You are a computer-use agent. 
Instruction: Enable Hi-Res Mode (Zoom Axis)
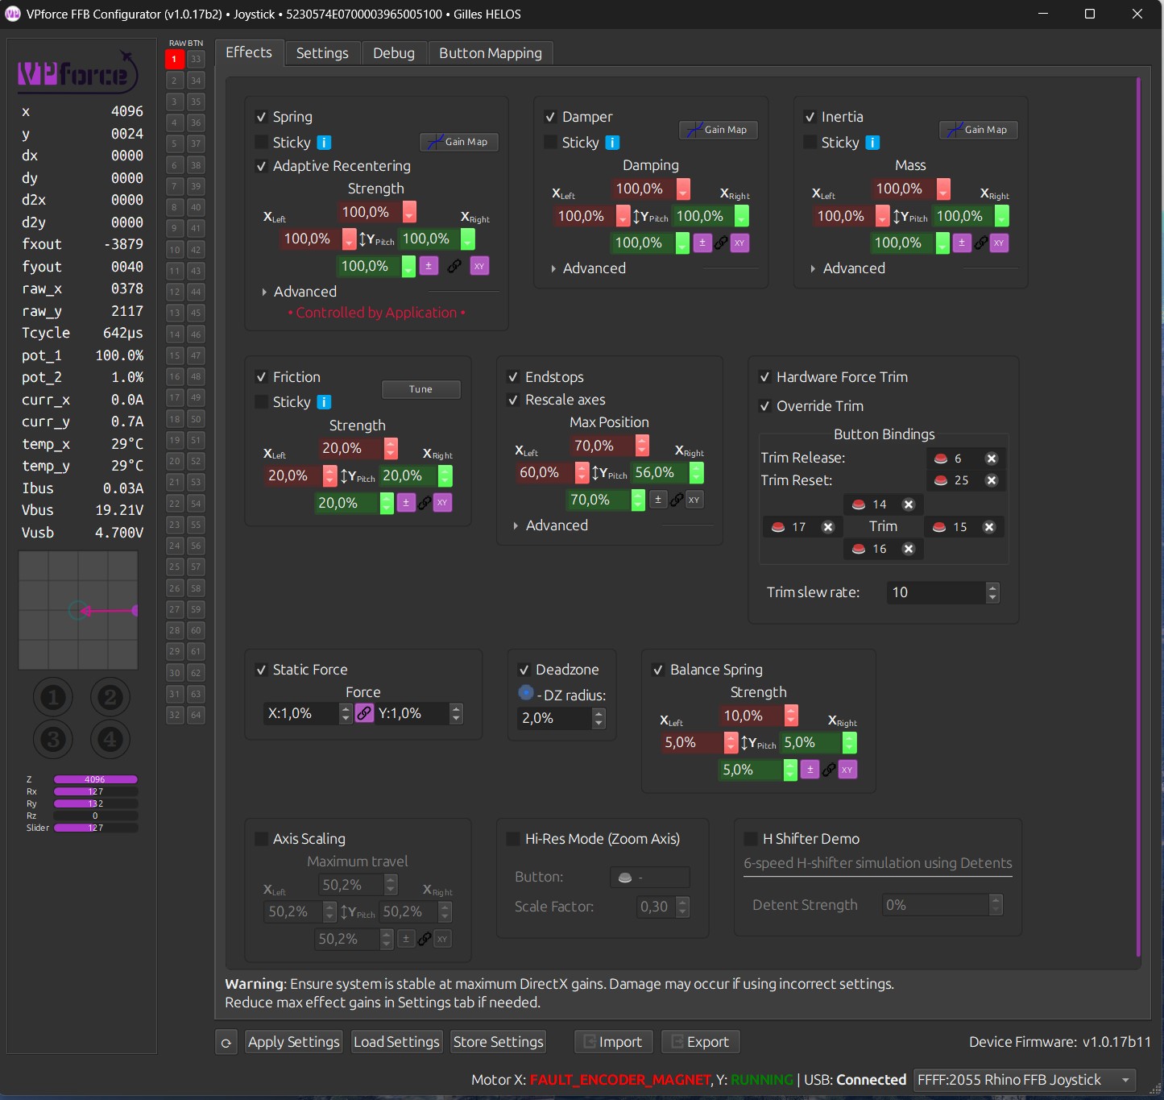[x=512, y=839]
